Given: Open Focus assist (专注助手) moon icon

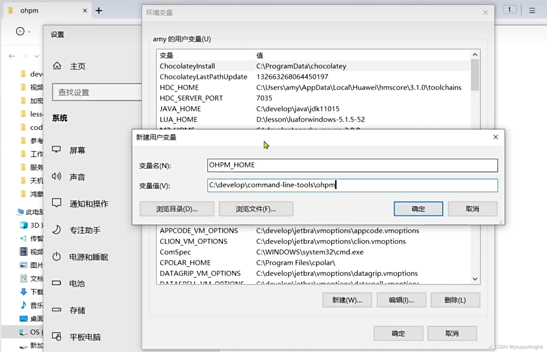Looking at the screenshot, I should click(56, 230).
